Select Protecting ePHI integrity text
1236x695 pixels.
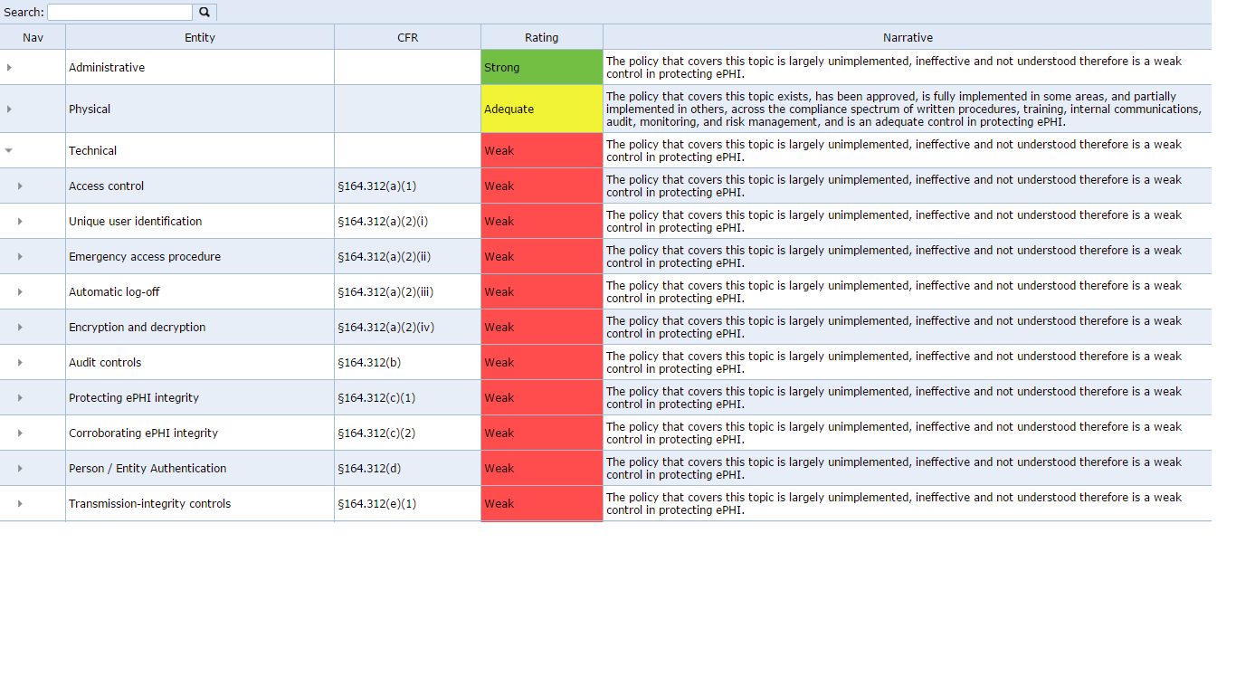(134, 398)
